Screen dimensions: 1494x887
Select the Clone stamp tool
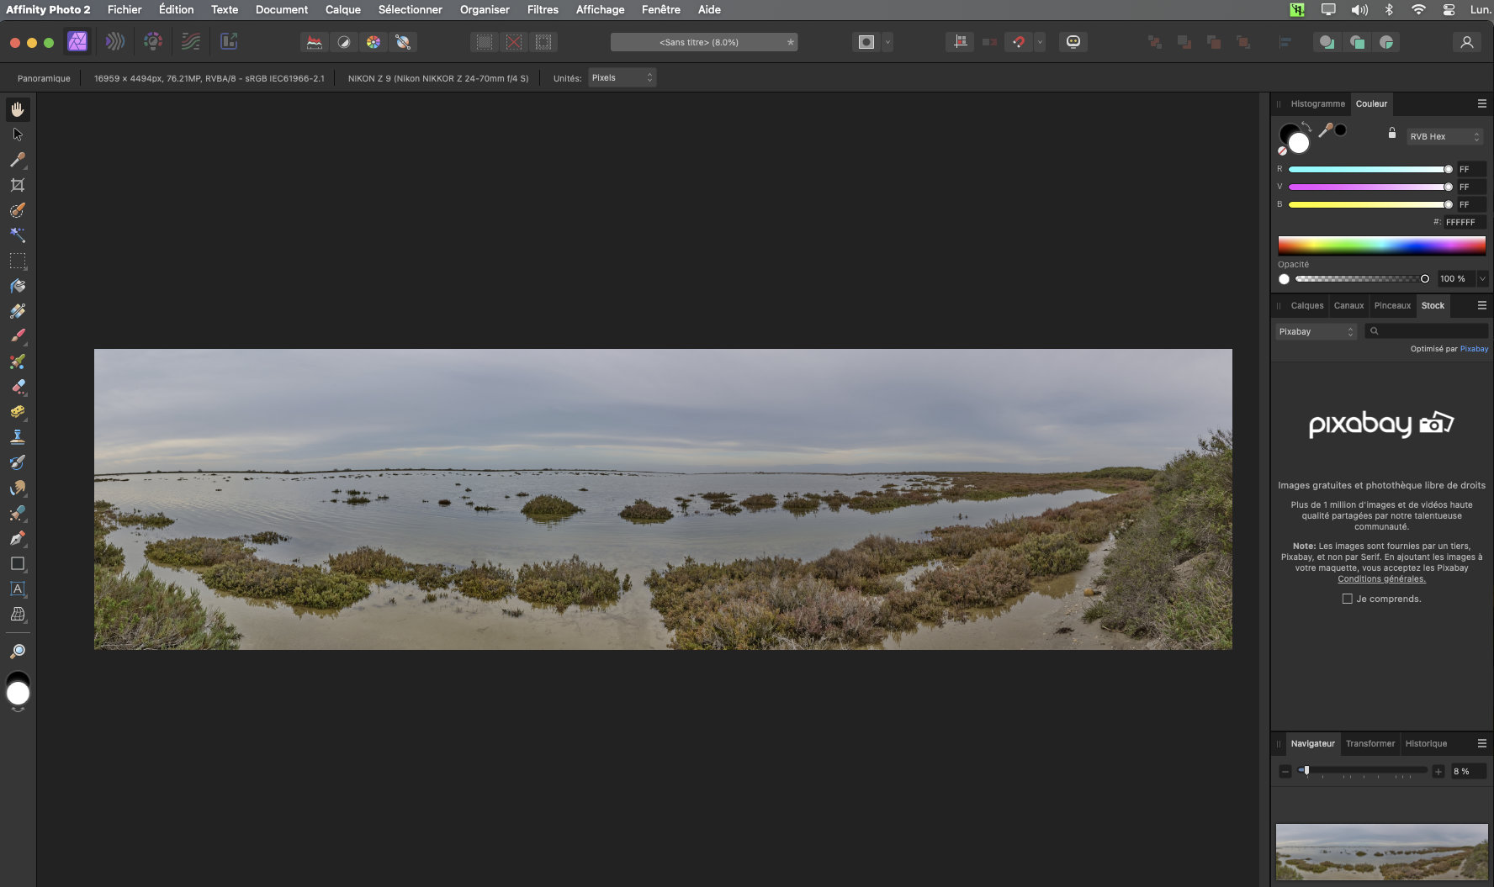18,437
